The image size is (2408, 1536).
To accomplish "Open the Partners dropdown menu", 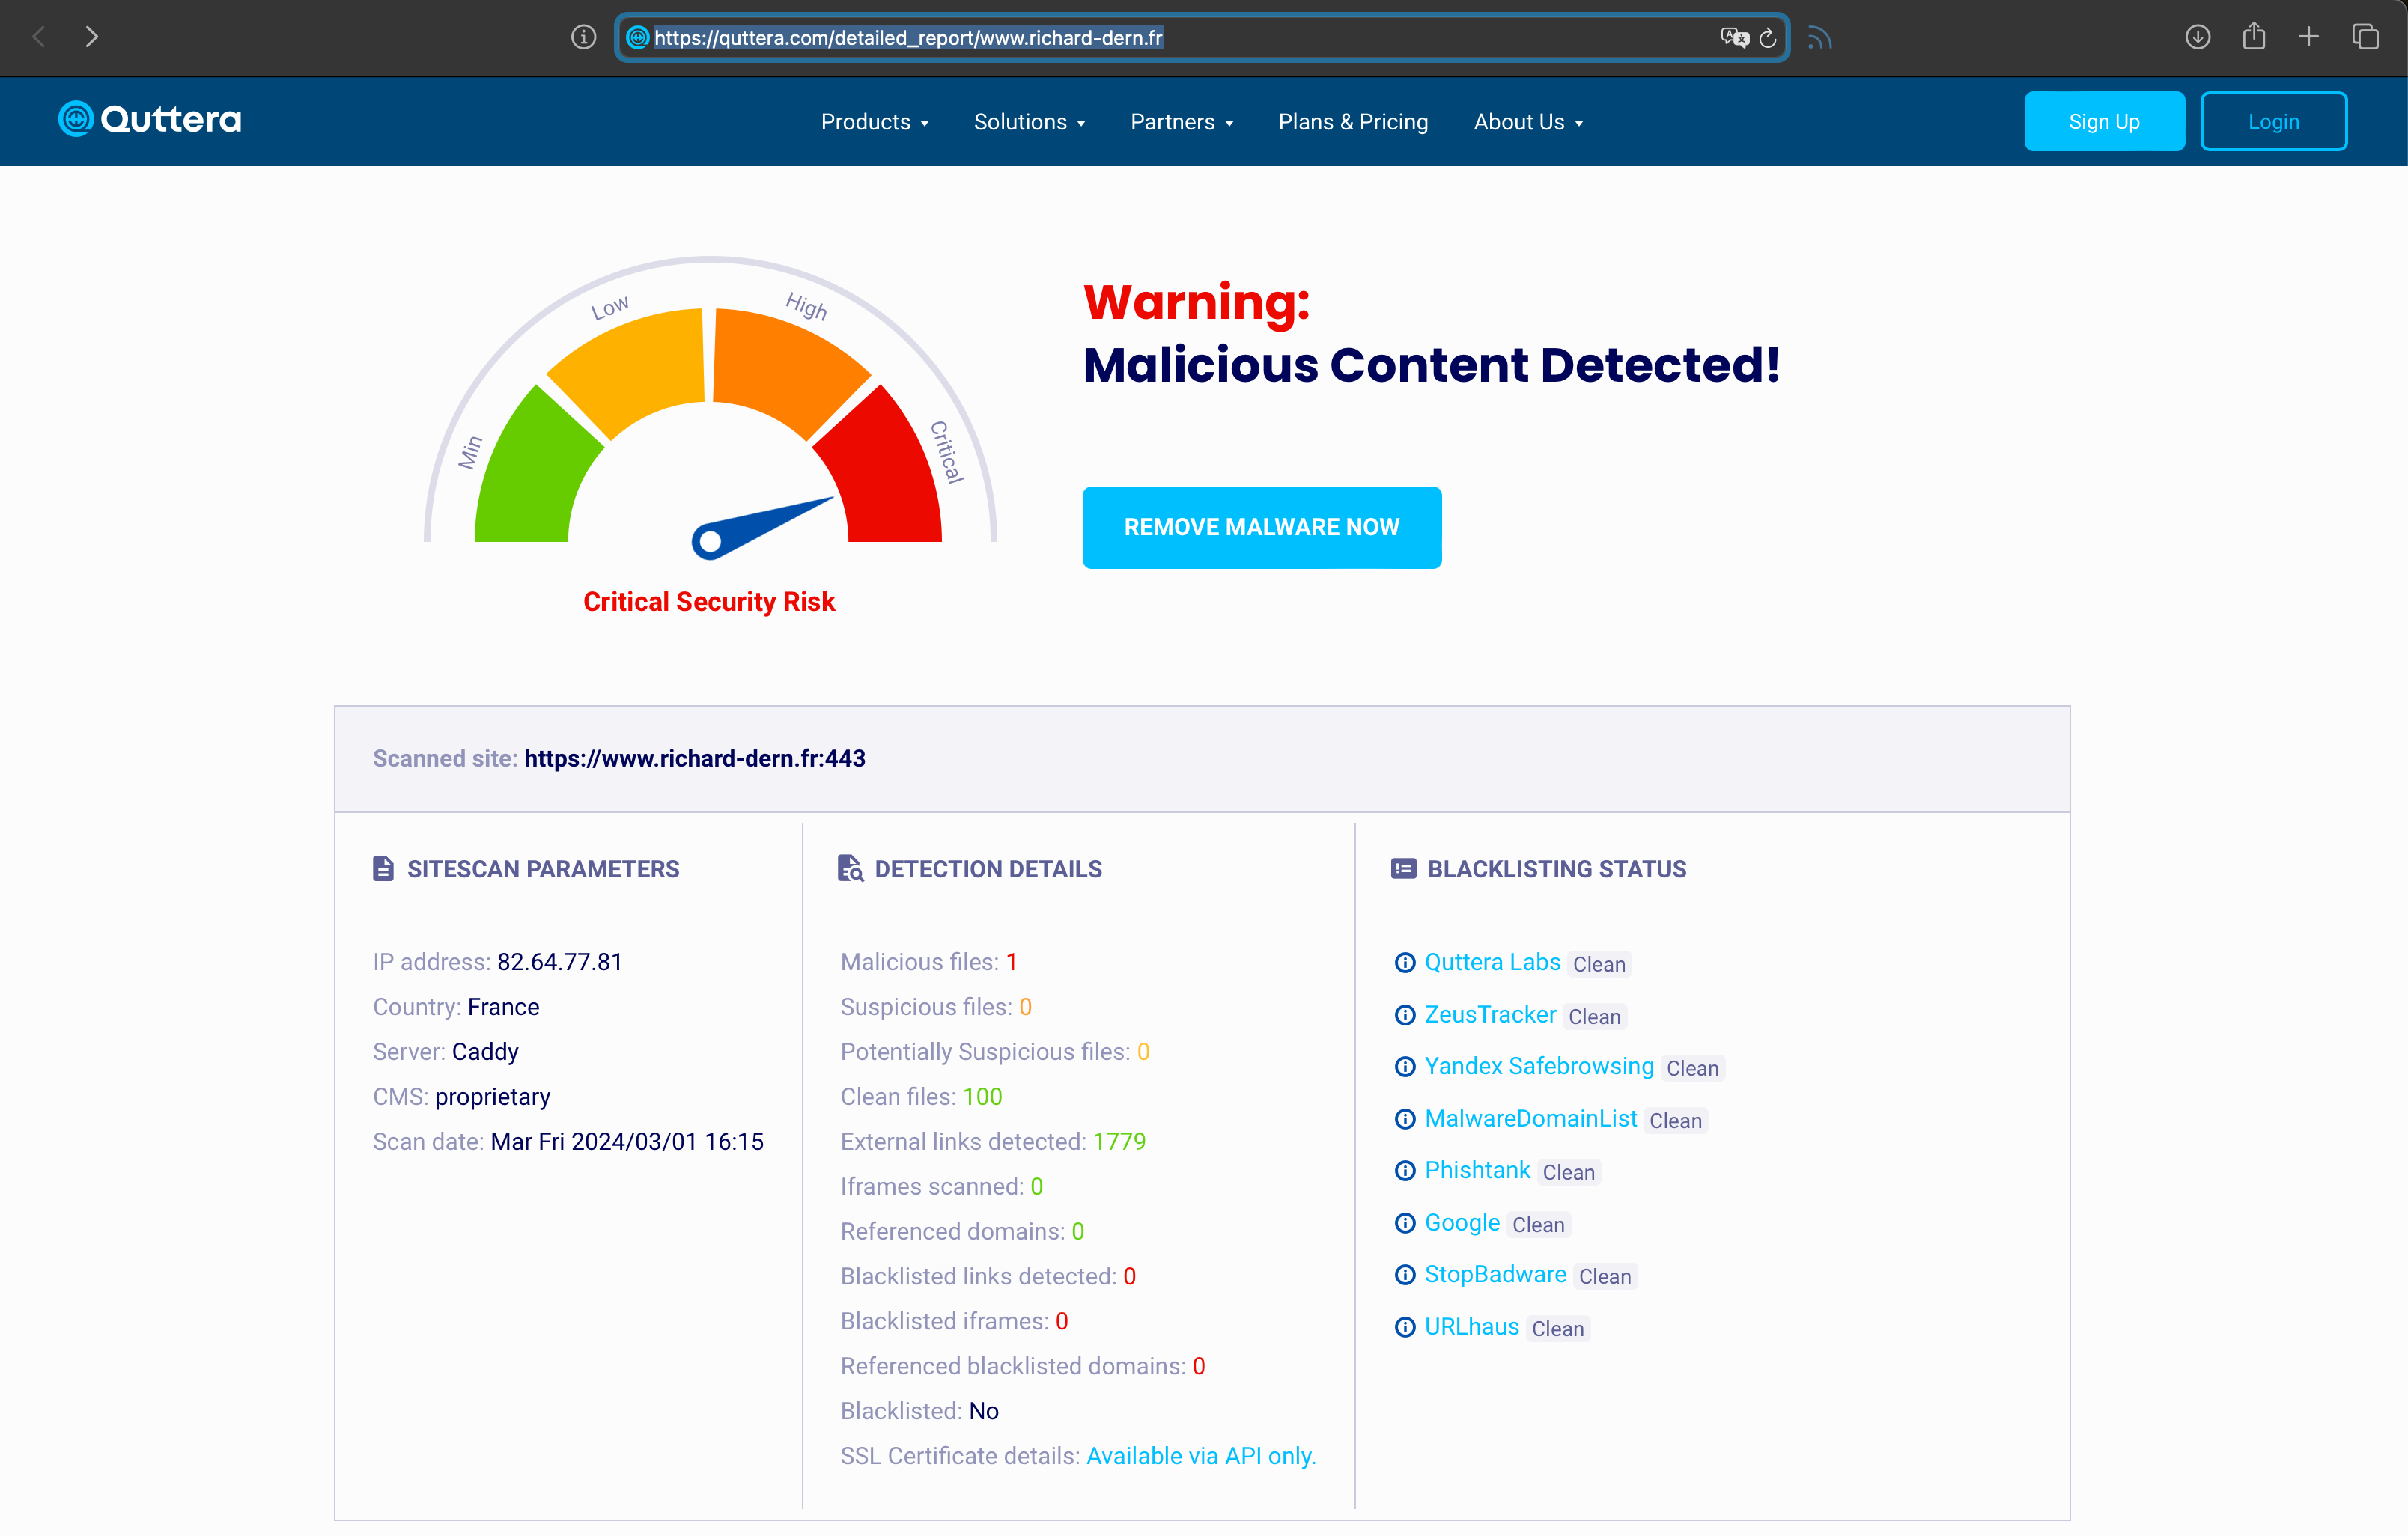I will tap(1181, 122).
